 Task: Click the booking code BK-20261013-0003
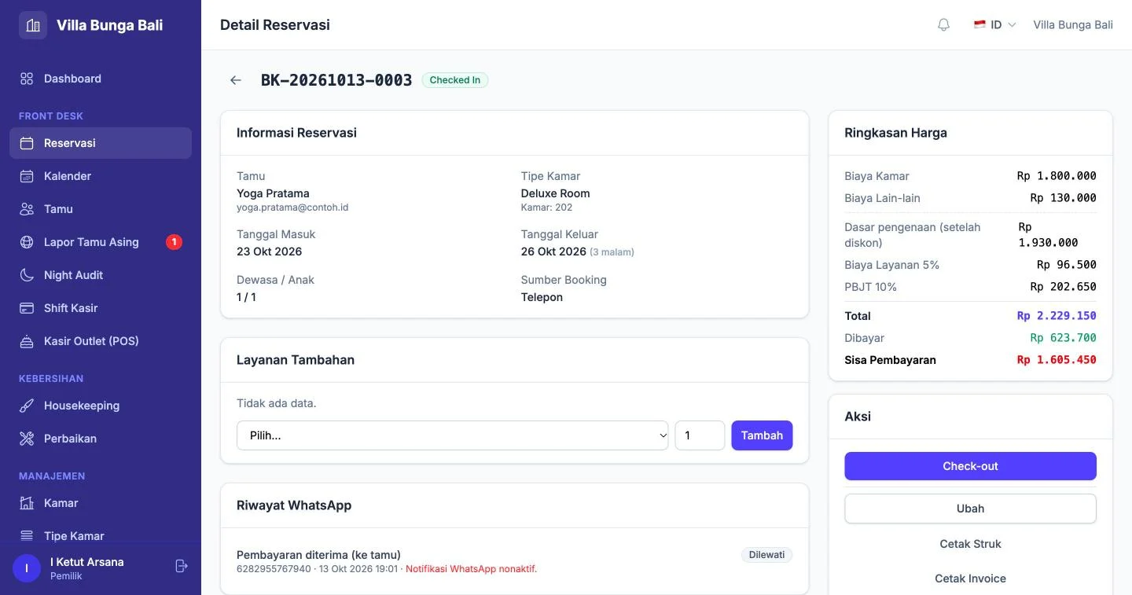click(x=336, y=80)
